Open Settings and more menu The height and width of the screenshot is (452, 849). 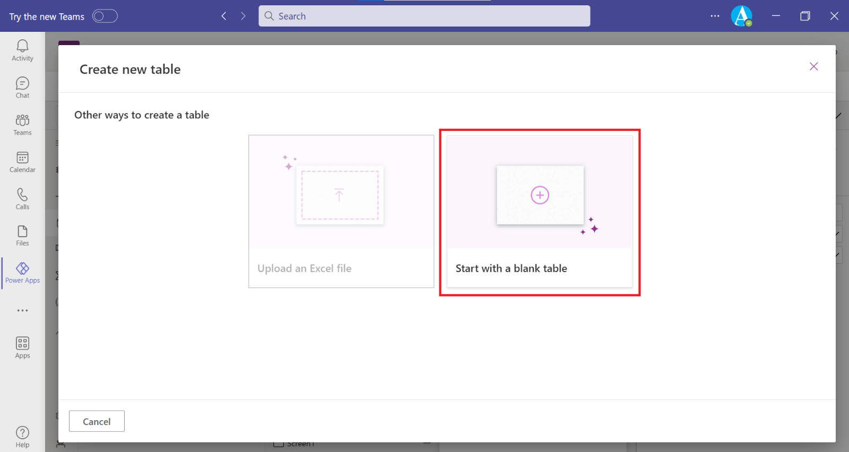tap(715, 16)
